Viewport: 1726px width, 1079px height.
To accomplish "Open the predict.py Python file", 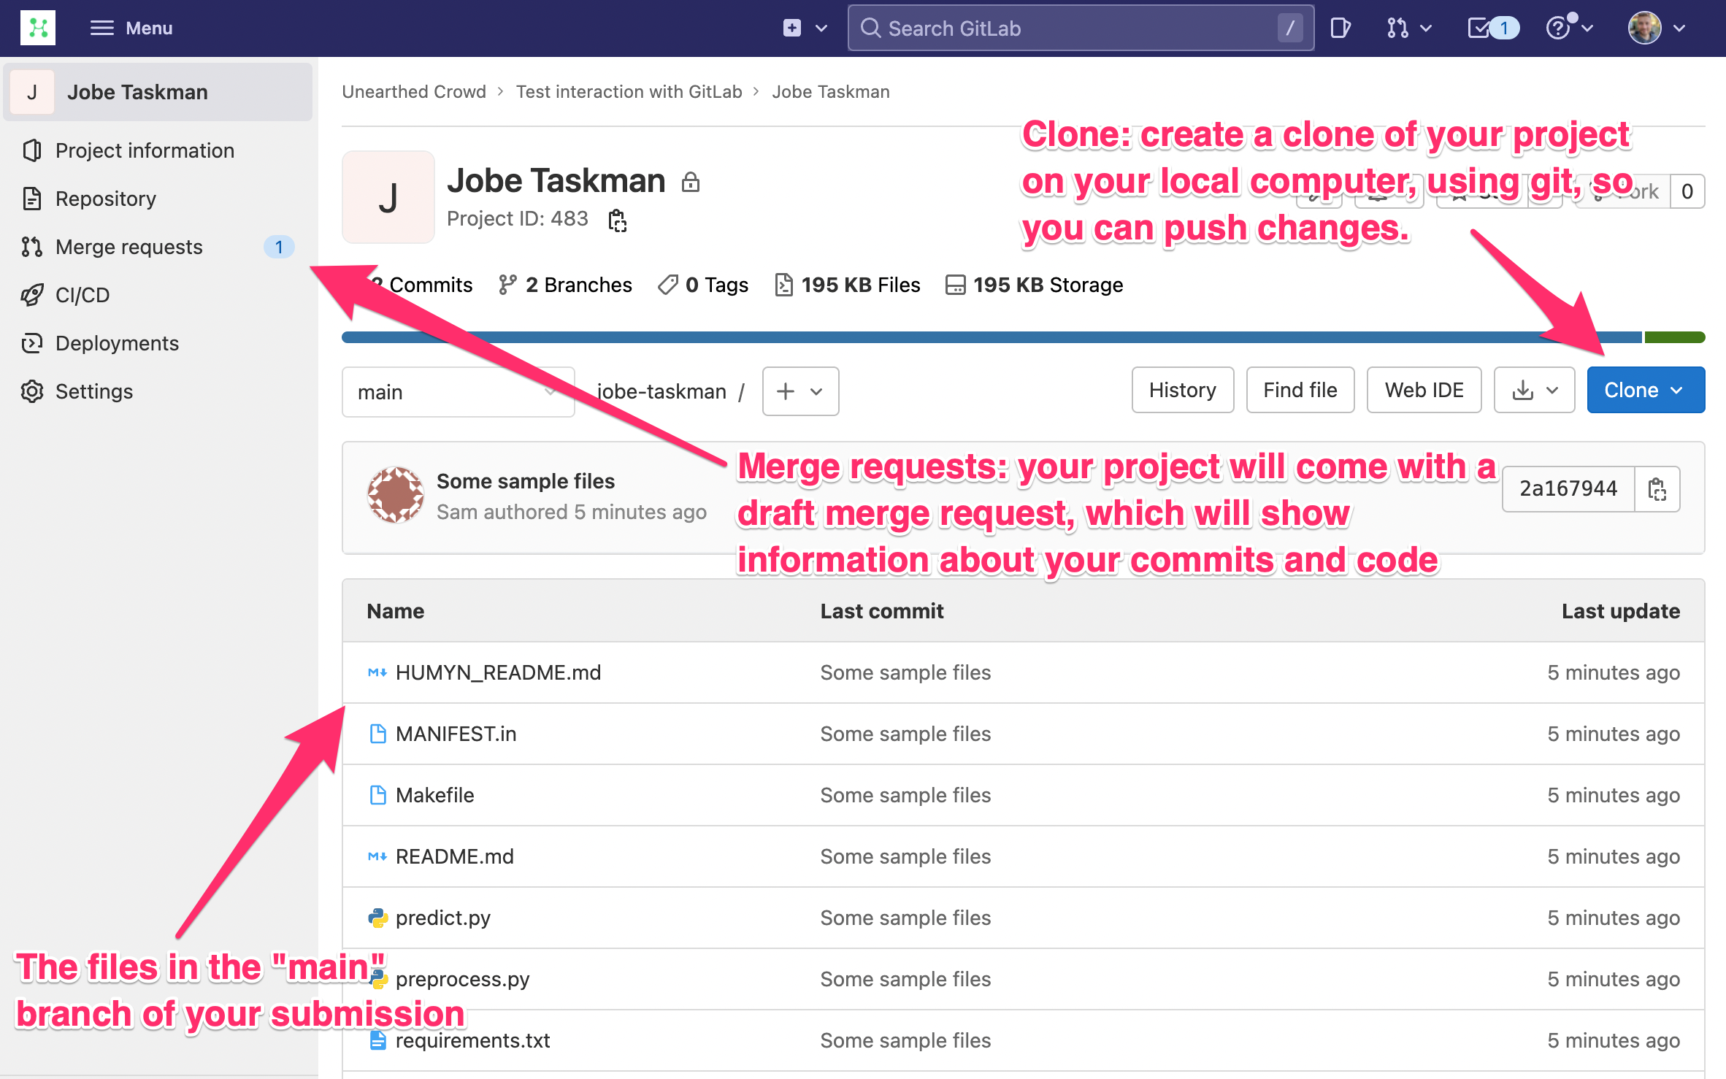I will 442,918.
